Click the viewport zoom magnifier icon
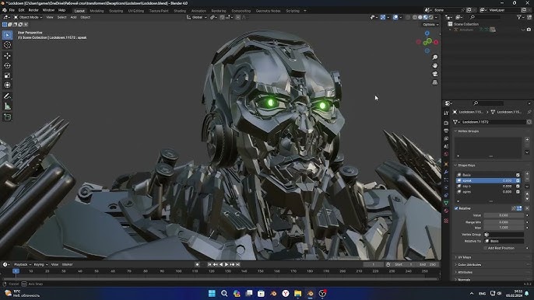The image size is (534, 300). (x=435, y=58)
